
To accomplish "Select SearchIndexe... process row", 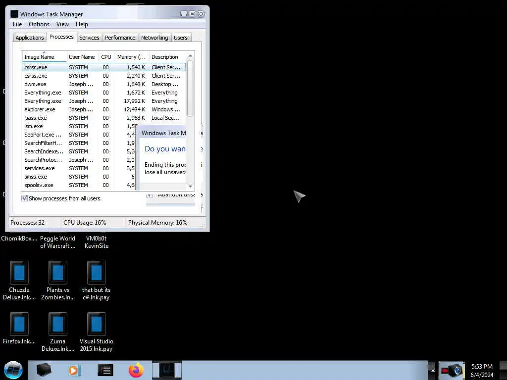I will 79,151.
